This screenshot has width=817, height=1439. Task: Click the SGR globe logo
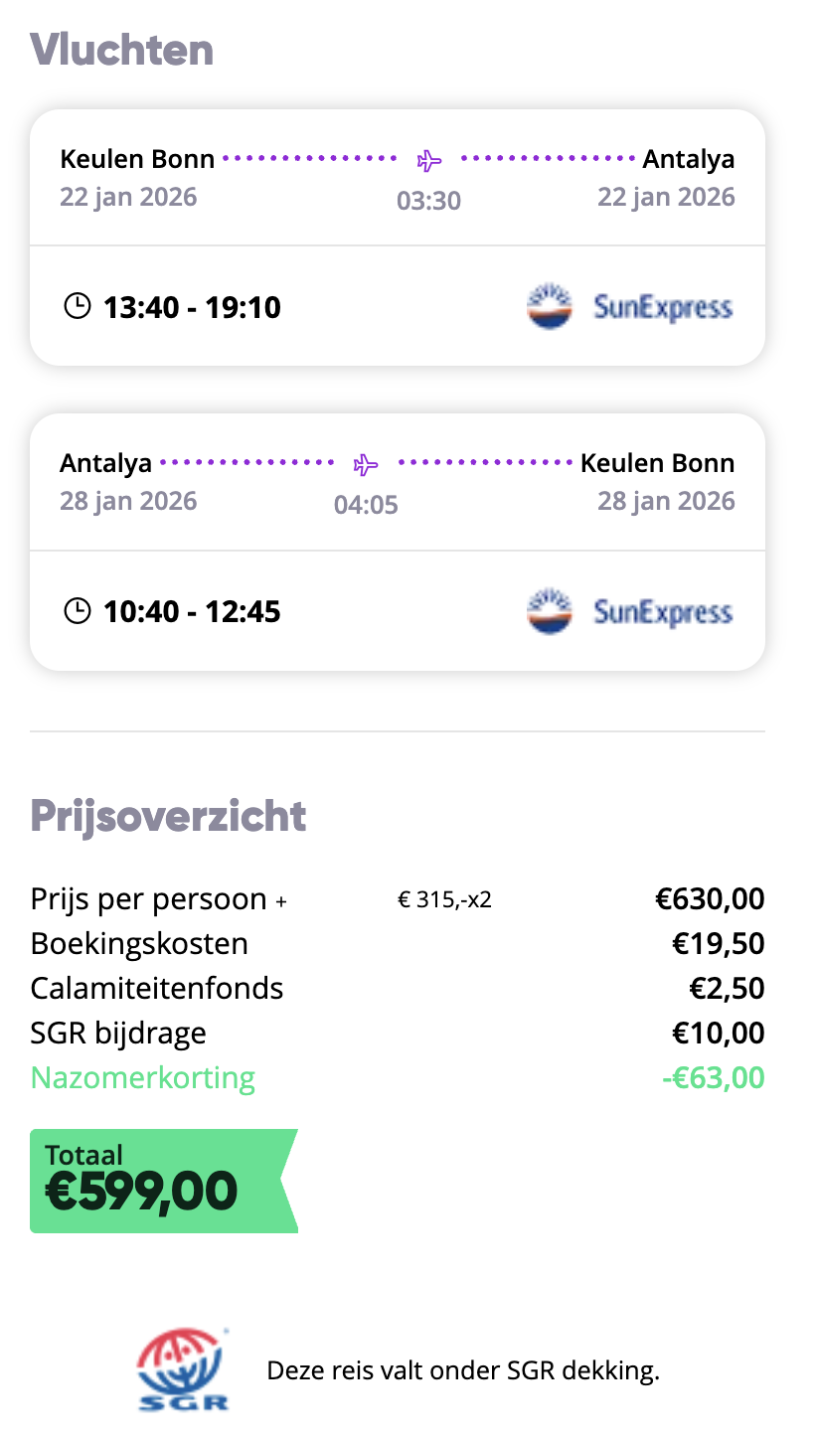tap(183, 1371)
